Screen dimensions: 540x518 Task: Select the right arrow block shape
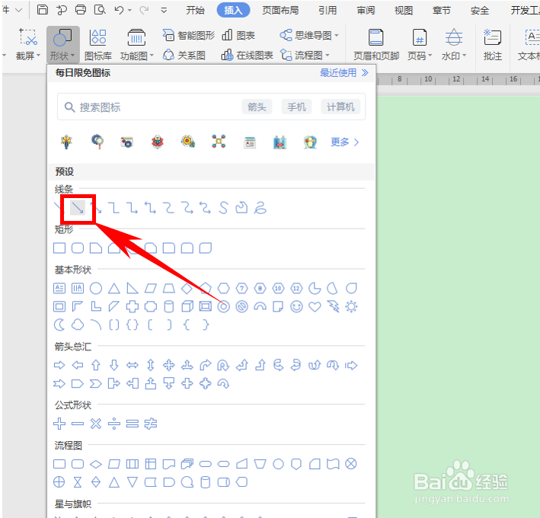[x=59, y=365]
